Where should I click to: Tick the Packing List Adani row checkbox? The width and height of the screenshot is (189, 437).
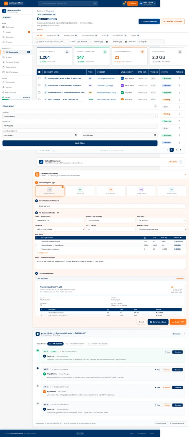click(x=39, y=85)
